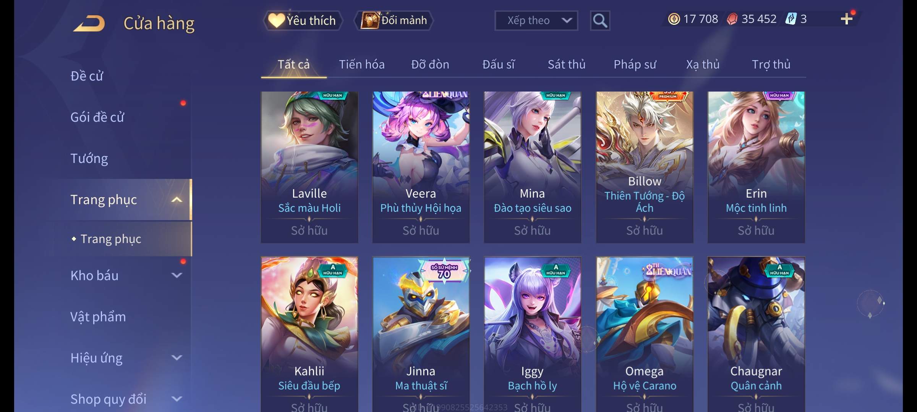Switch to the Pháp sư tab
The image size is (917, 412).
(635, 64)
